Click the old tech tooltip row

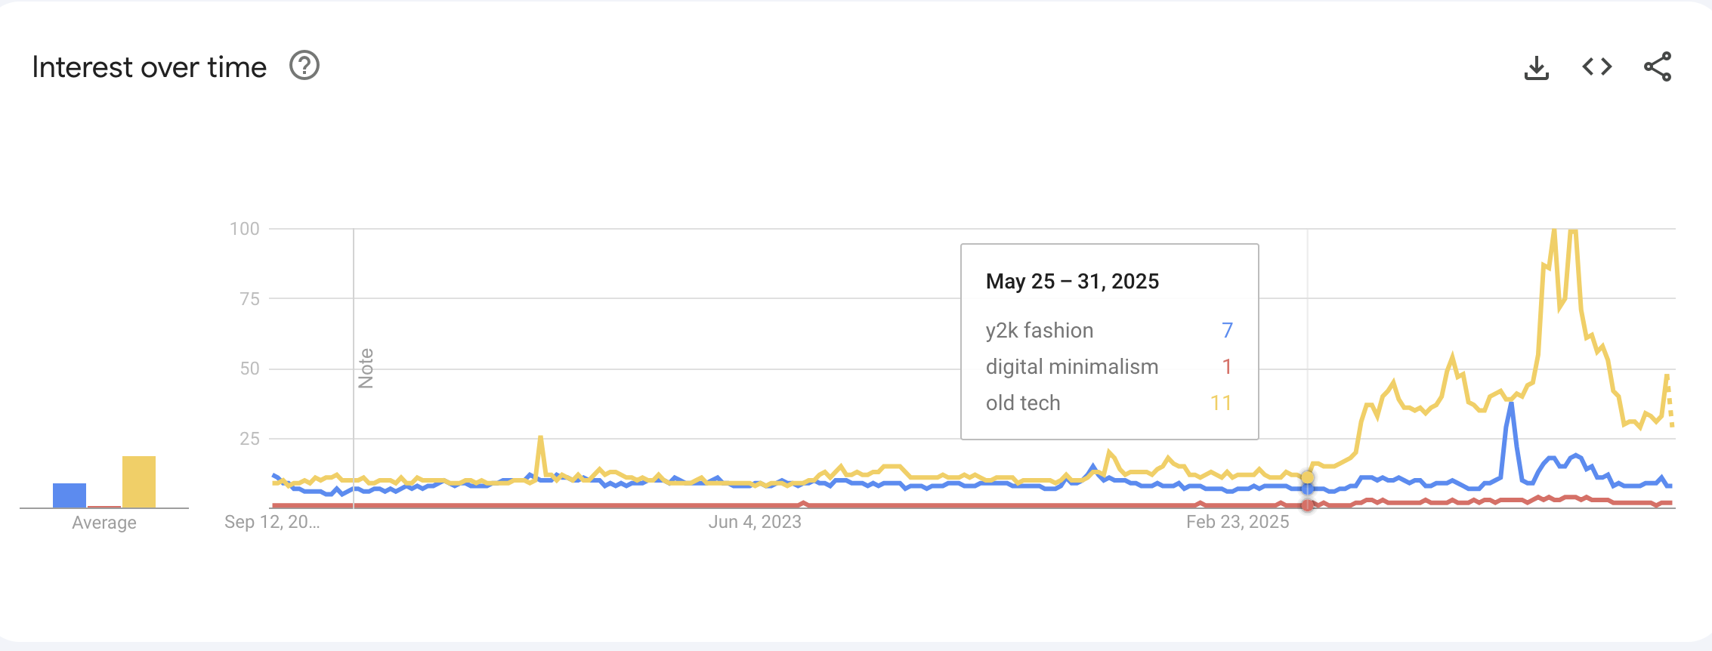tap(1109, 403)
